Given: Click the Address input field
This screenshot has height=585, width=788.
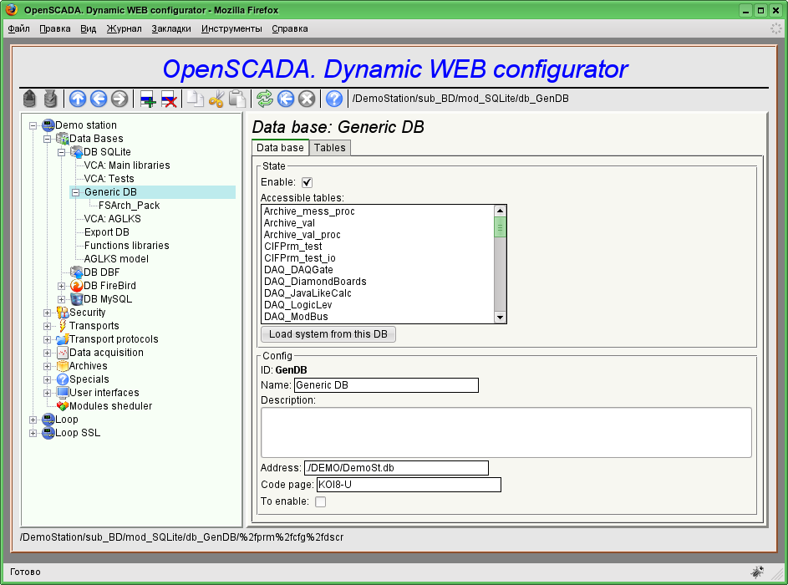Looking at the screenshot, I should [x=396, y=468].
